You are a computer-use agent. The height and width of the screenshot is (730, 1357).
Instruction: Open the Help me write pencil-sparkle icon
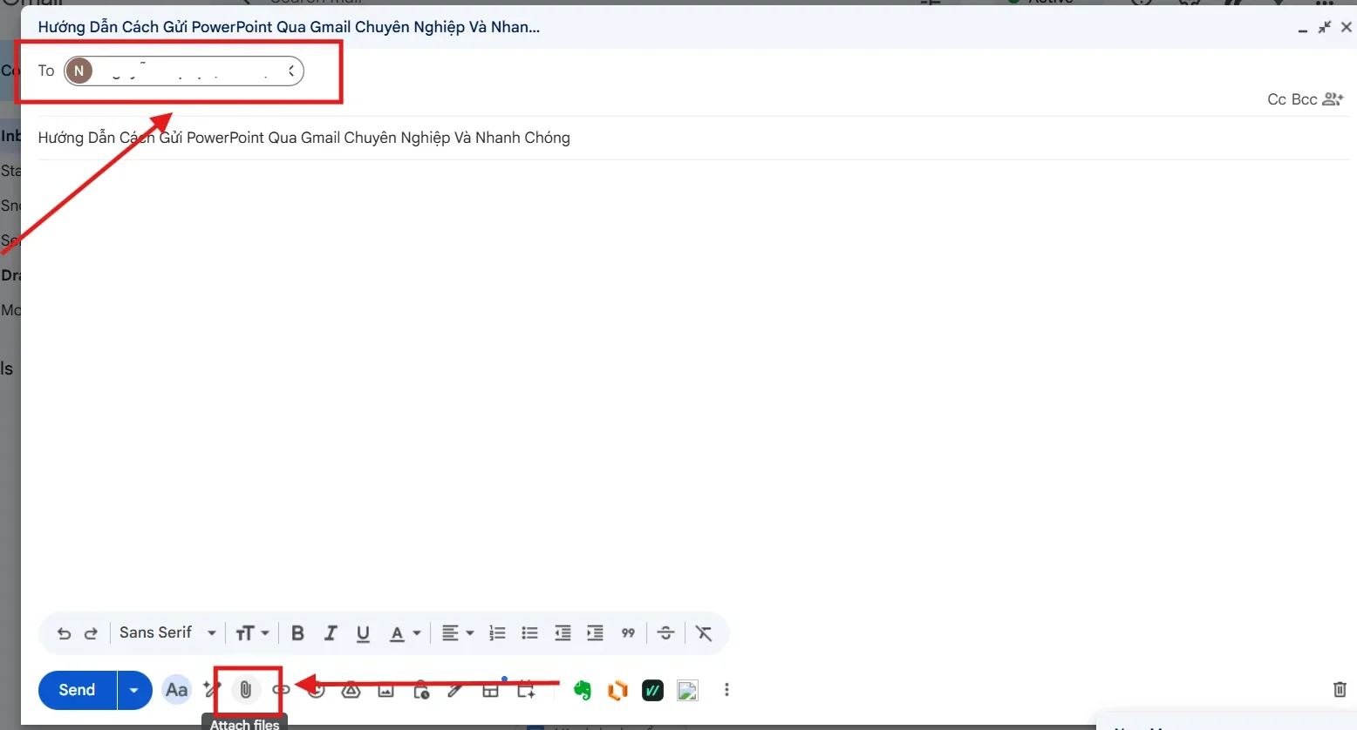(x=210, y=689)
